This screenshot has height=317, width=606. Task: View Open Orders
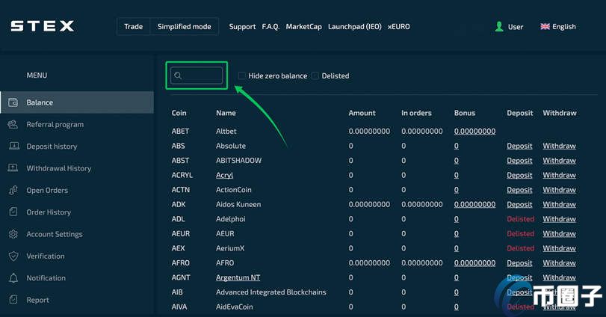tap(47, 190)
